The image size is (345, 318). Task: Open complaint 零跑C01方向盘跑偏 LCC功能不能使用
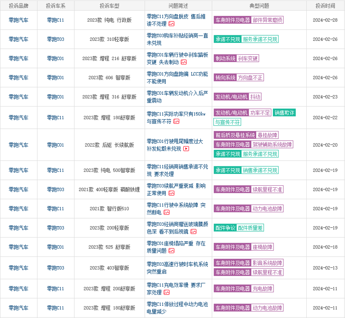178,77
